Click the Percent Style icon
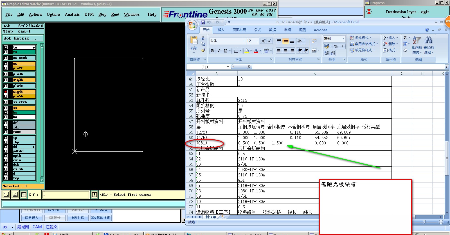The width and height of the screenshot is (450, 235). click(336, 46)
